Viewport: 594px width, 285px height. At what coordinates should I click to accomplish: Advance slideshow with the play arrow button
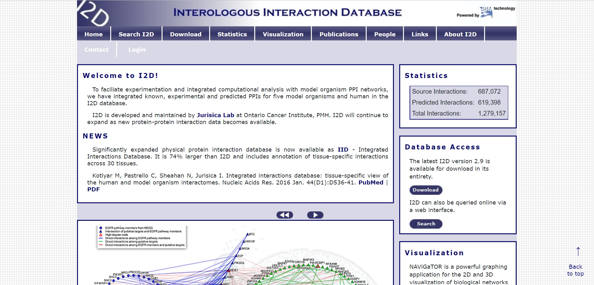click(x=315, y=215)
